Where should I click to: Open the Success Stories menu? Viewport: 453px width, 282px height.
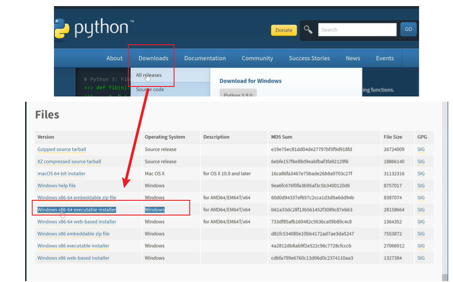(309, 58)
